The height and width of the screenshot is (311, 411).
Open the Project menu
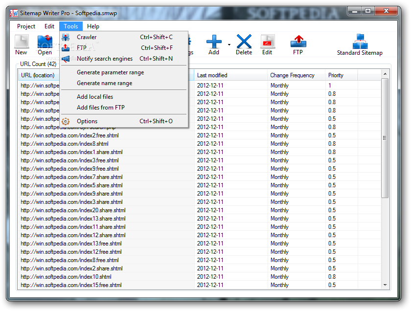(x=26, y=26)
